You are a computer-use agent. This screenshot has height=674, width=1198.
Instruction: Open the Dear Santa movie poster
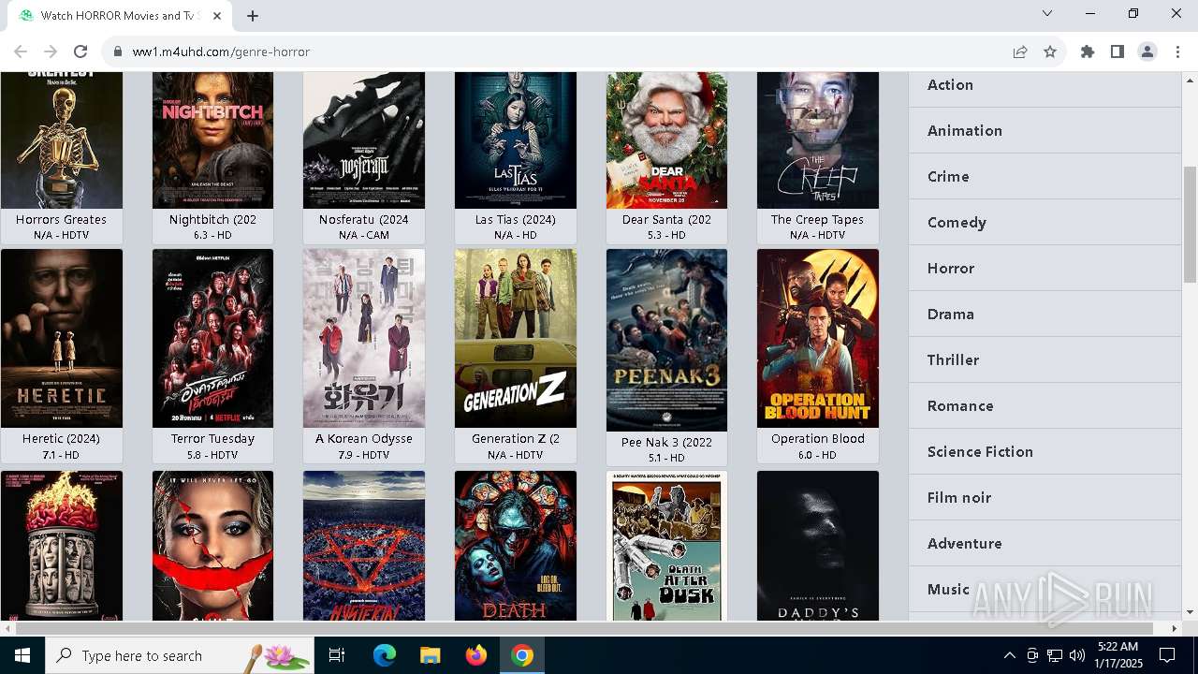click(666, 140)
